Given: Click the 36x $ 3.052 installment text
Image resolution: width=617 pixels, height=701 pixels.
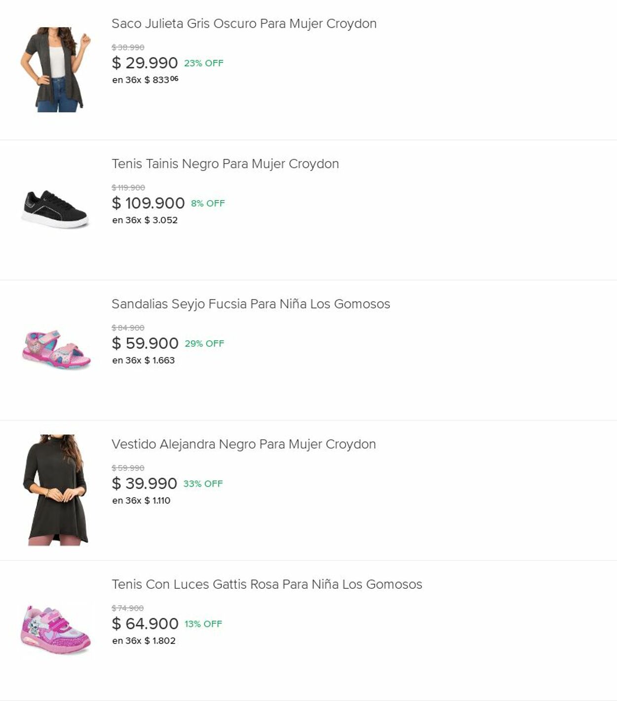Looking at the screenshot, I should (145, 220).
